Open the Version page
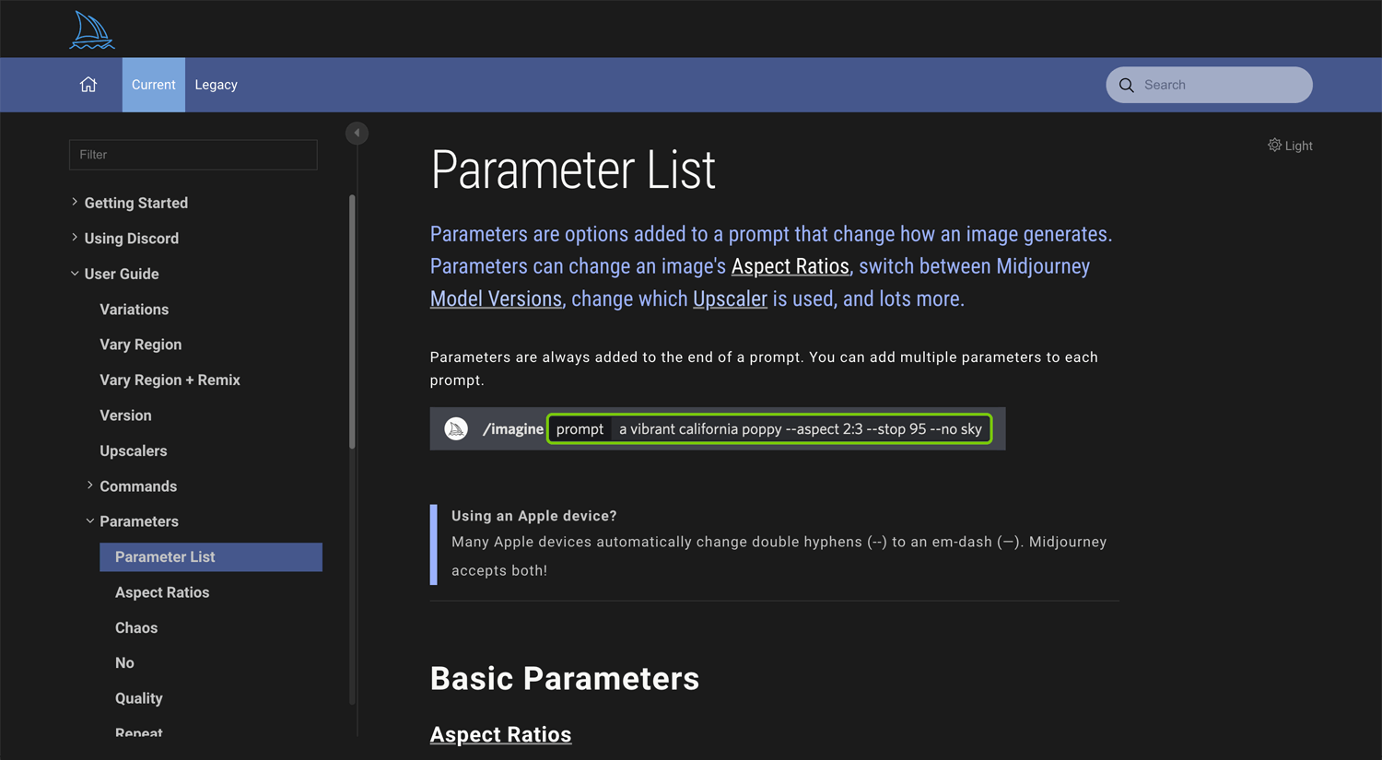The width and height of the screenshot is (1382, 760). [126, 415]
